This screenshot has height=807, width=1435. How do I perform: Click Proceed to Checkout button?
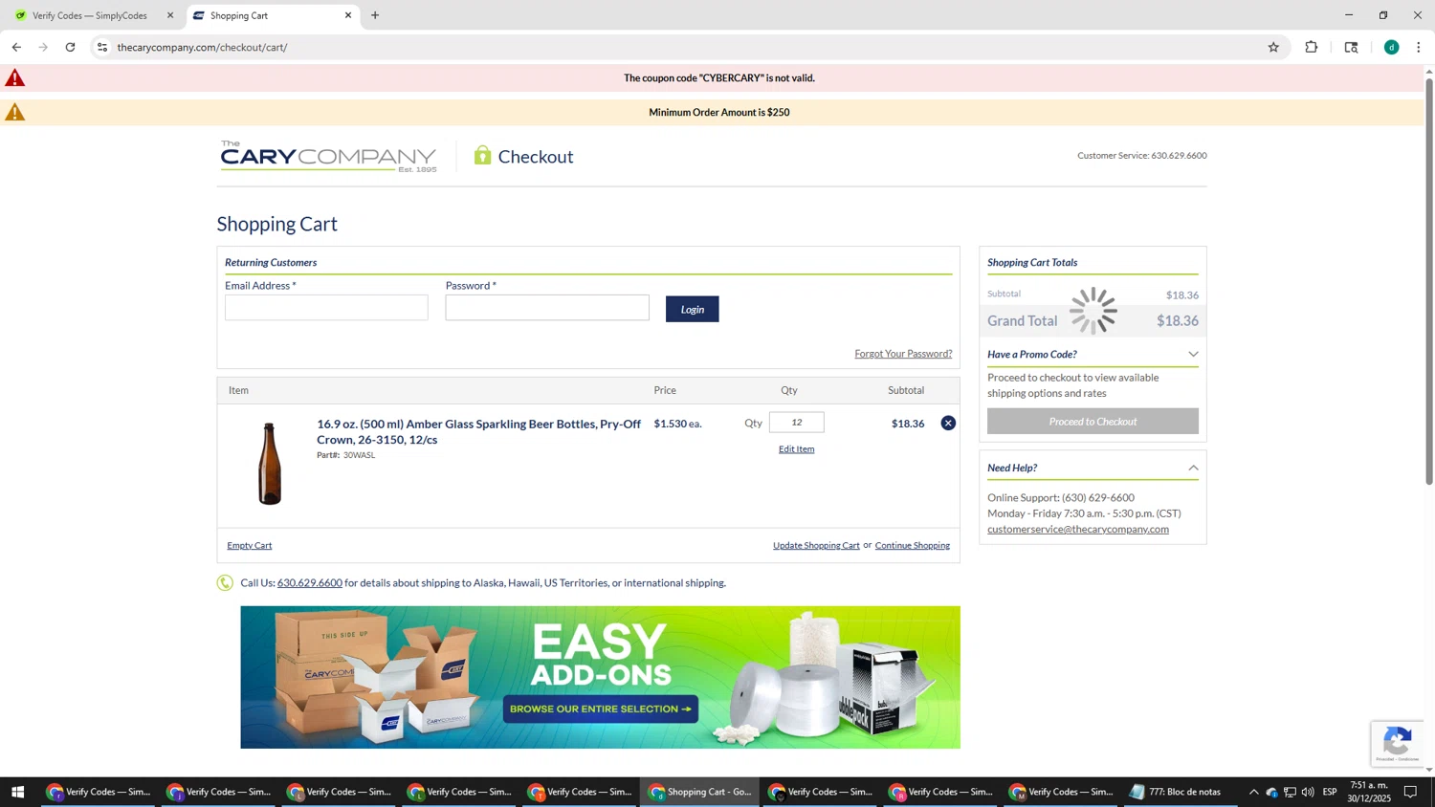(x=1093, y=422)
